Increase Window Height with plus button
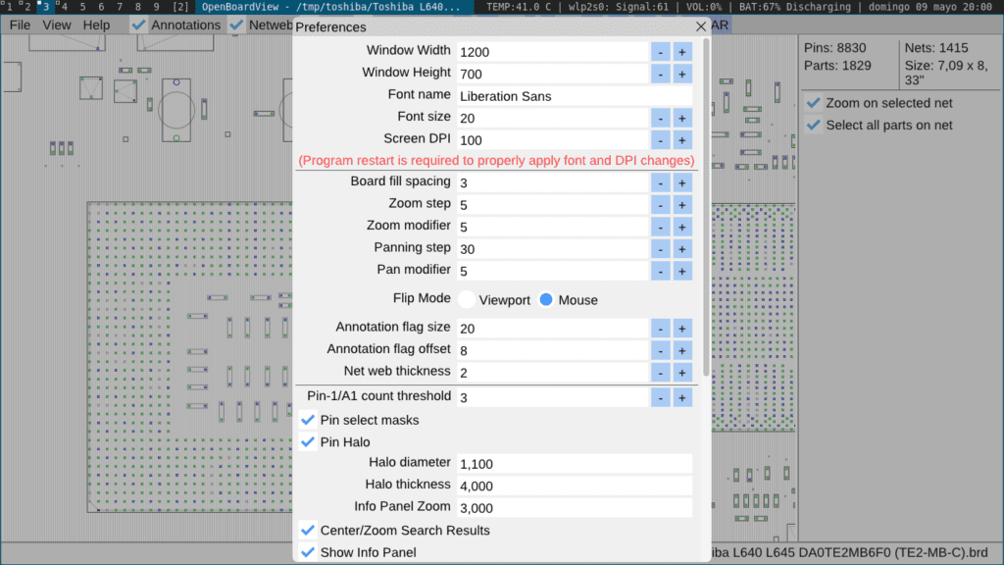Image resolution: width=1004 pixels, height=565 pixels. click(682, 75)
